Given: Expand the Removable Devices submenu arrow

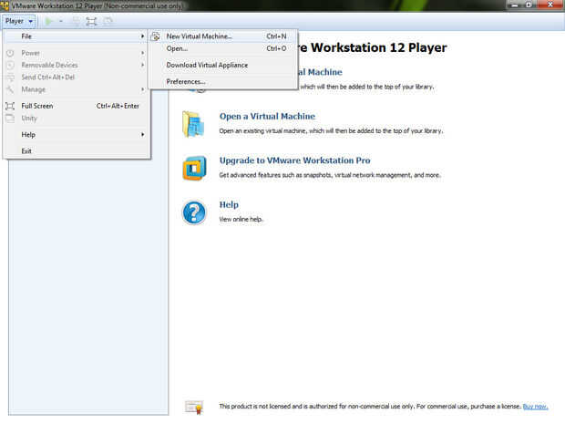Looking at the screenshot, I should pos(143,65).
